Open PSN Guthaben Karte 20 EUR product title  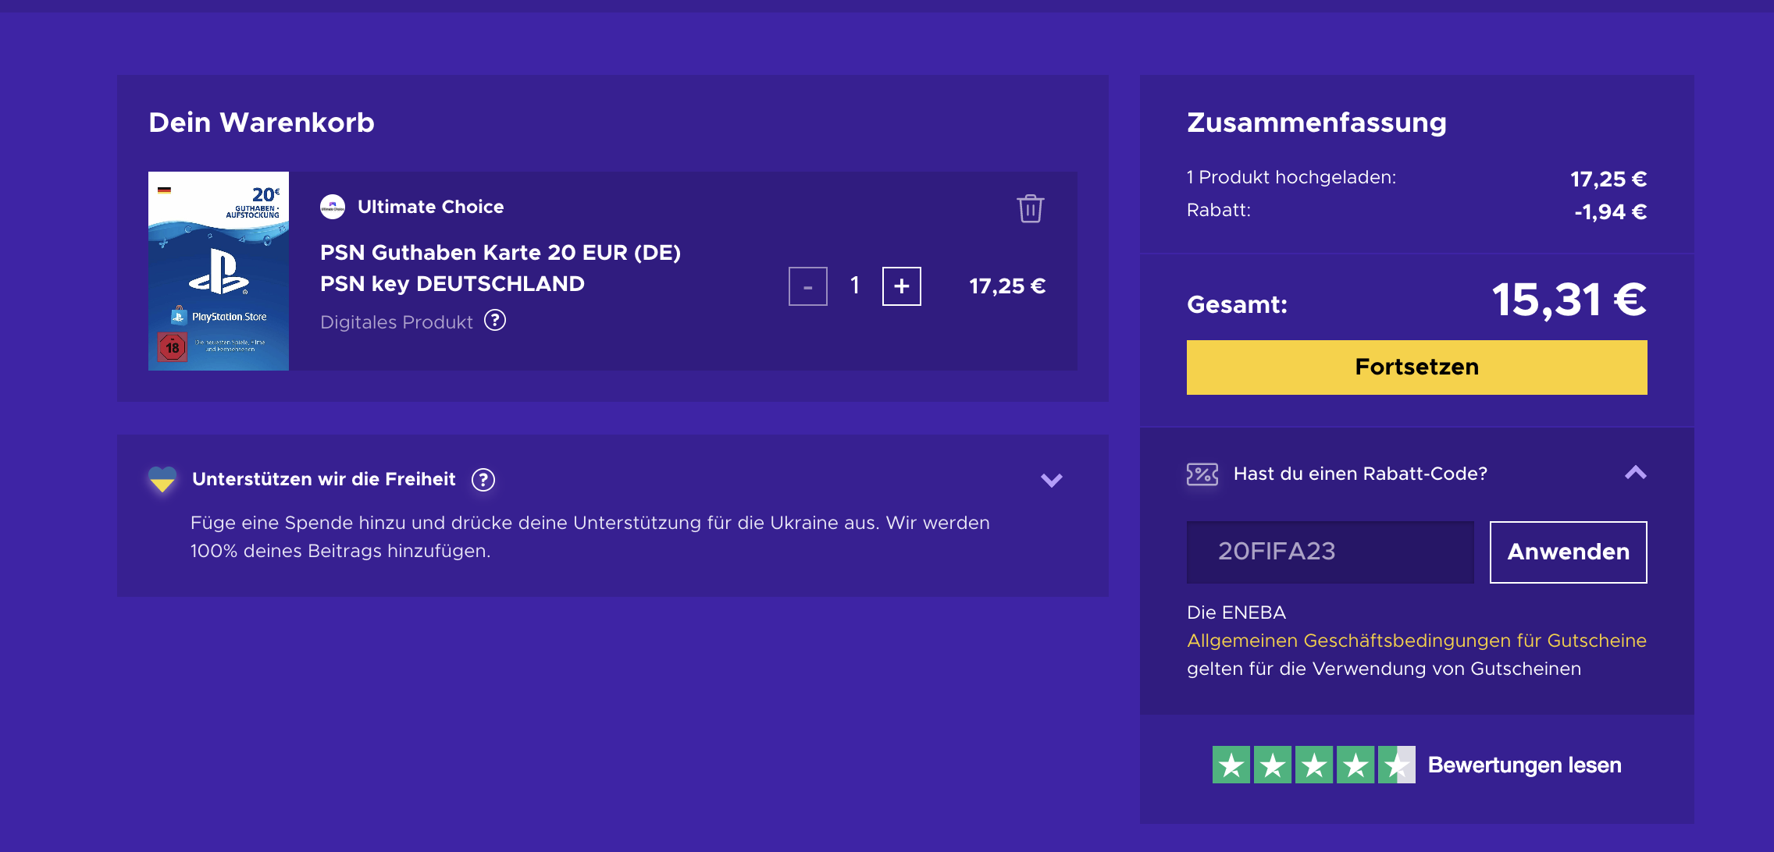coord(500,268)
